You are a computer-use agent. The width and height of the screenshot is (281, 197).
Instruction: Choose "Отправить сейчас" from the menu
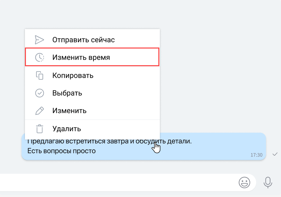pos(83,40)
